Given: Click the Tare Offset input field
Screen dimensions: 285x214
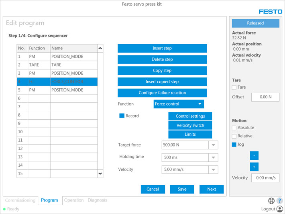Looking at the screenshot, I should click(265, 97).
